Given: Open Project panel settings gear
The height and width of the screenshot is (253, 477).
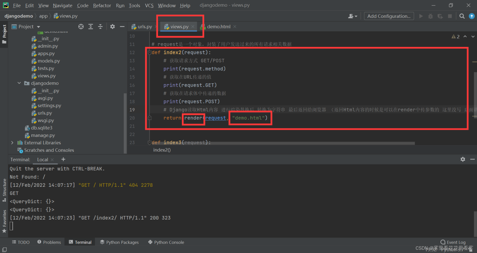Looking at the screenshot, I should (x=113, y=26).
